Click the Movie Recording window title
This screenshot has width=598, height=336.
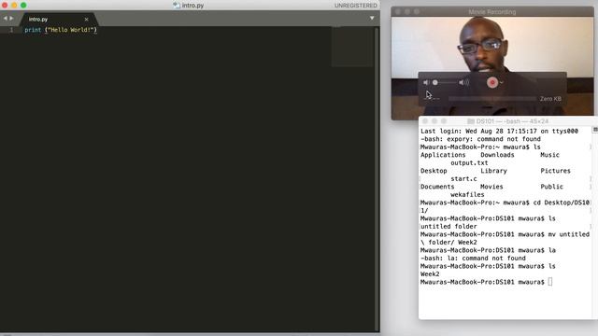tap(492, 12)
